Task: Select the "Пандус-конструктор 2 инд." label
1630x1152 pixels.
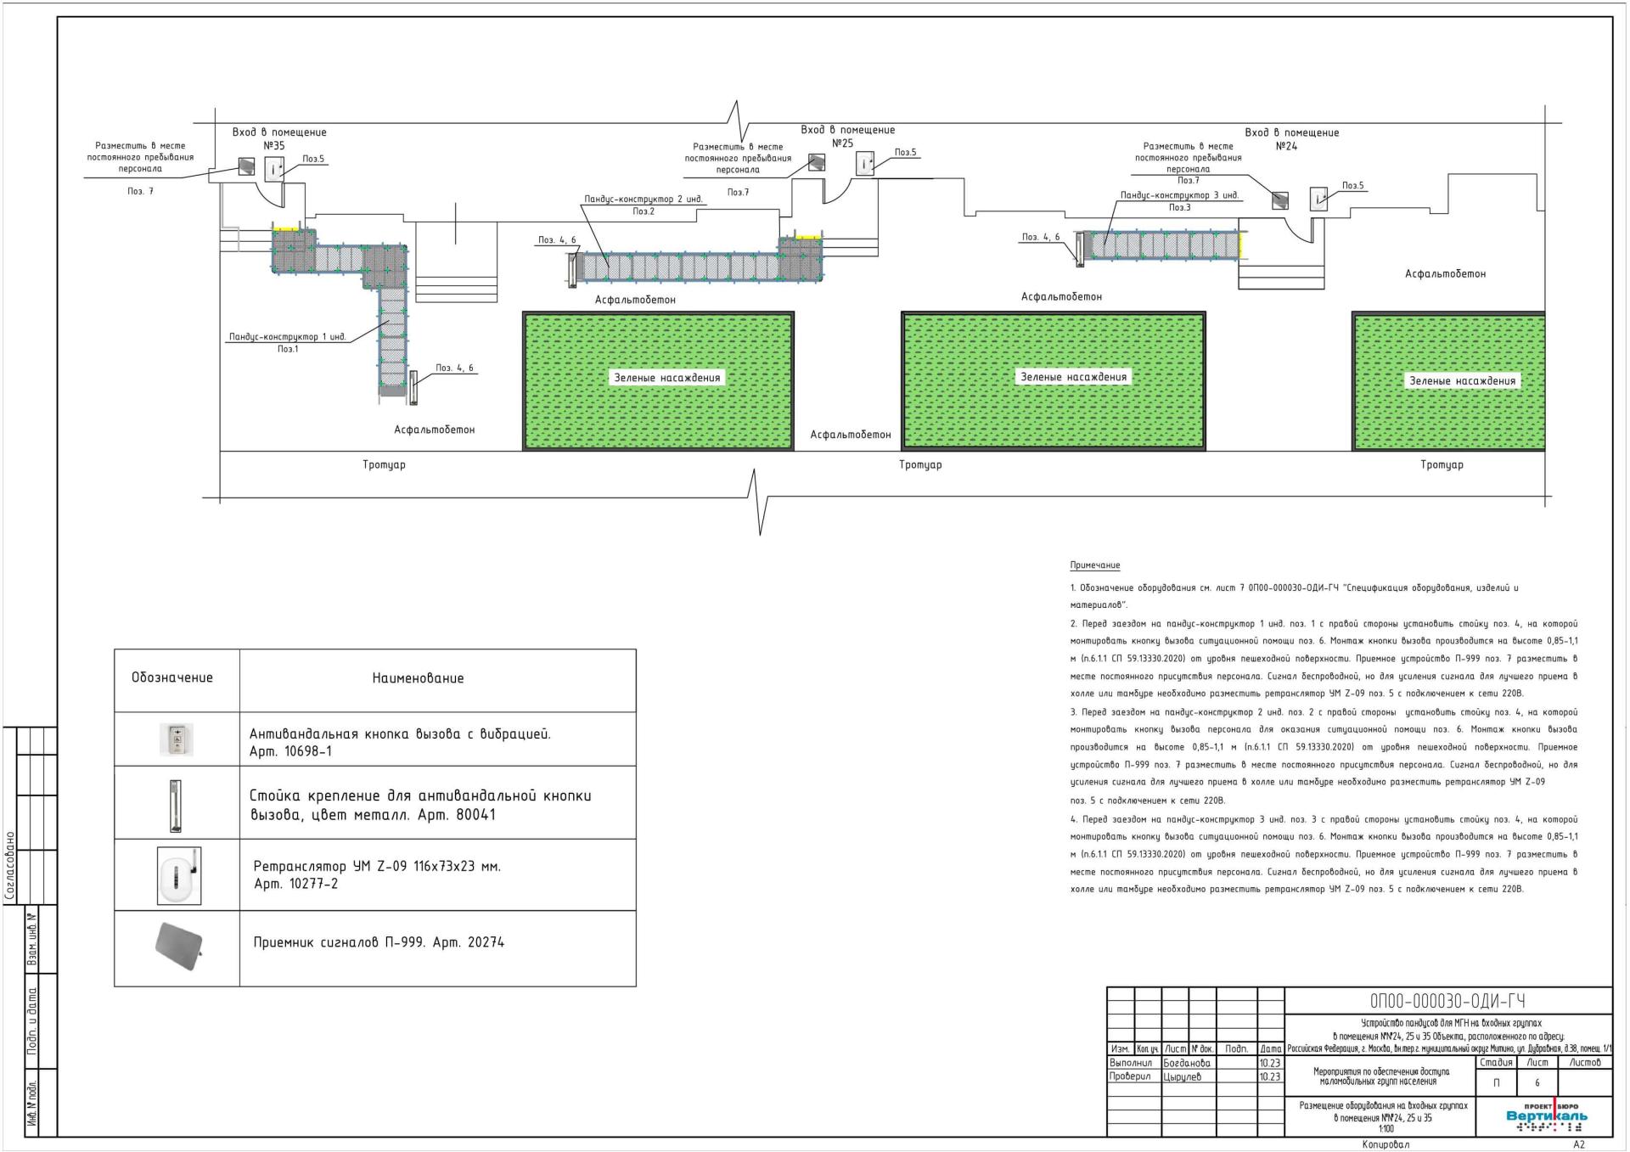Action: point(644,199)
